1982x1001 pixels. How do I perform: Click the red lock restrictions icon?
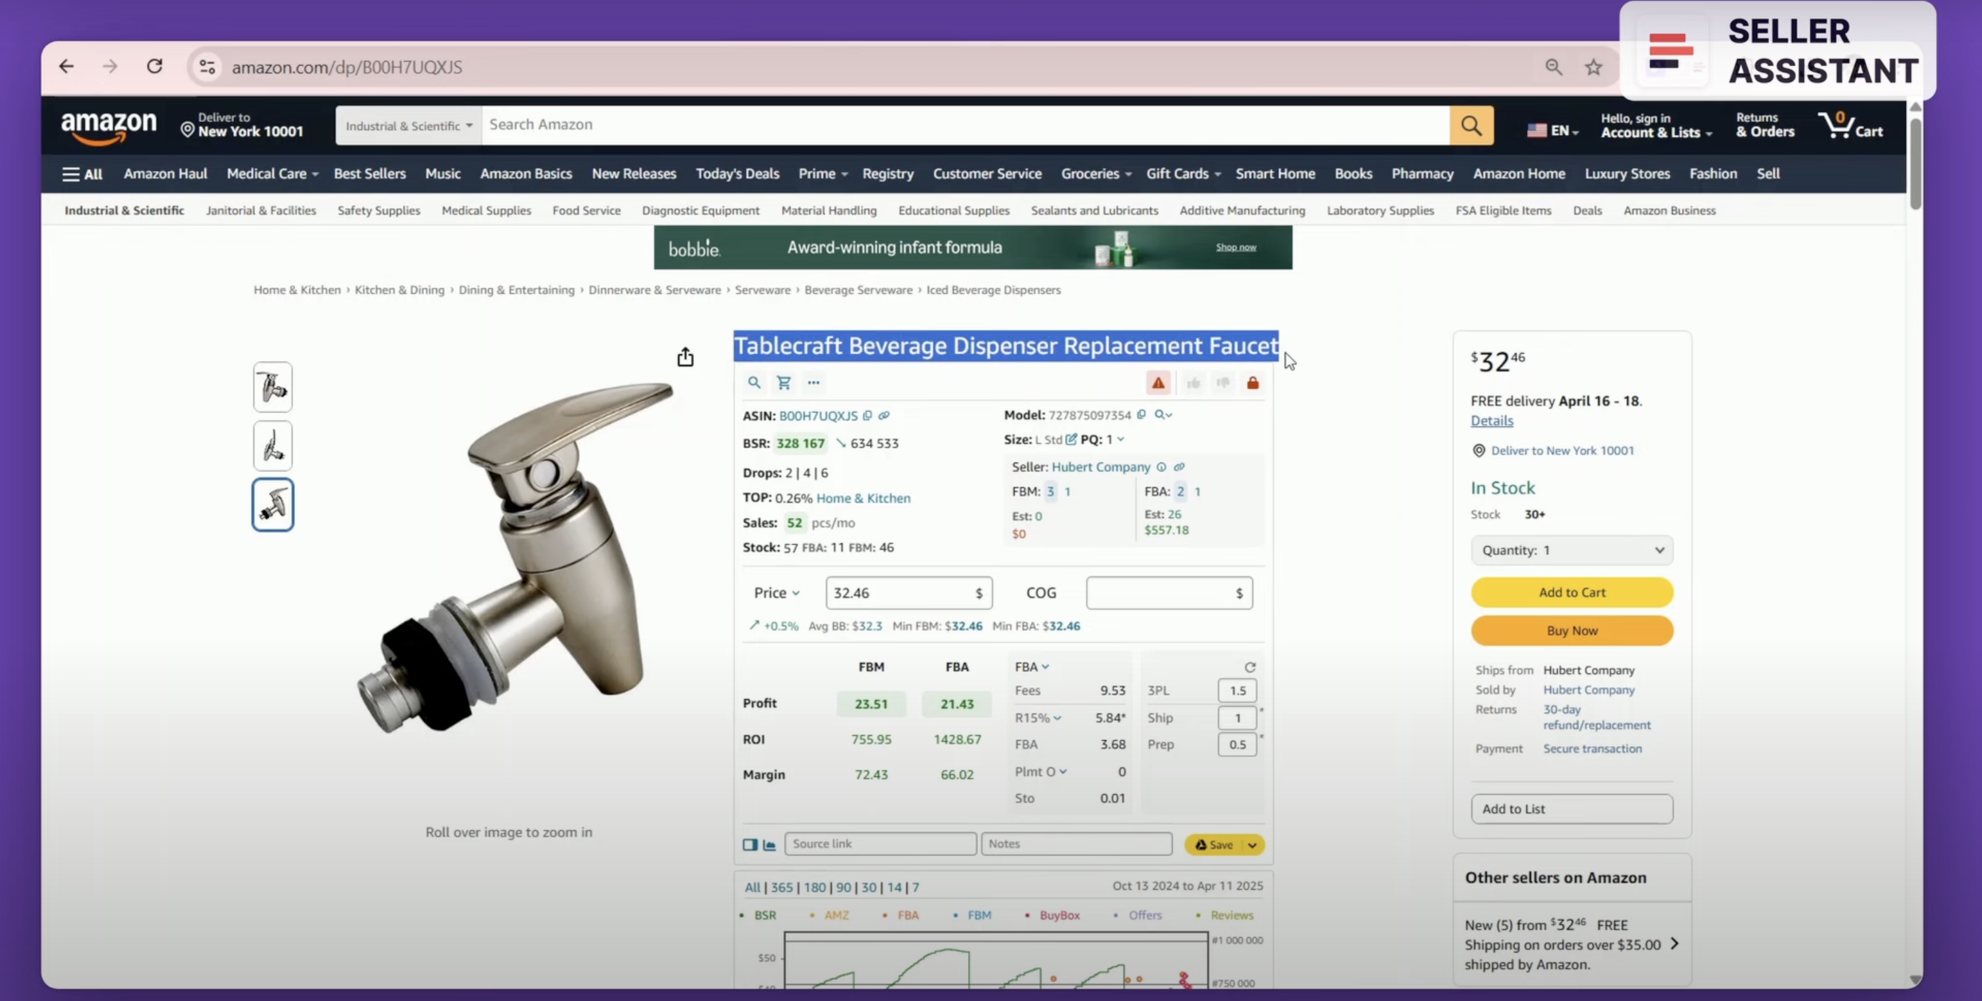coord(1253,383)
